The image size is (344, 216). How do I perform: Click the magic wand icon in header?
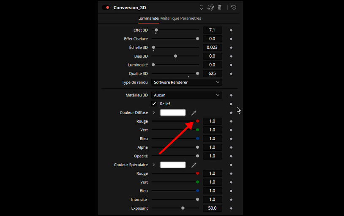pos(211,8)
